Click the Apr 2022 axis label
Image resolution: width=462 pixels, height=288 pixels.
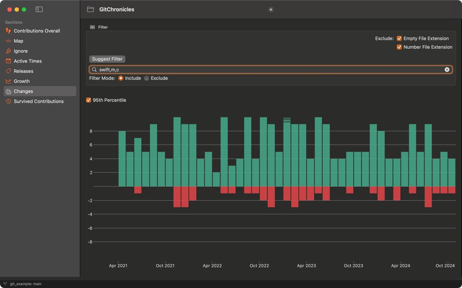coord(212,266)
